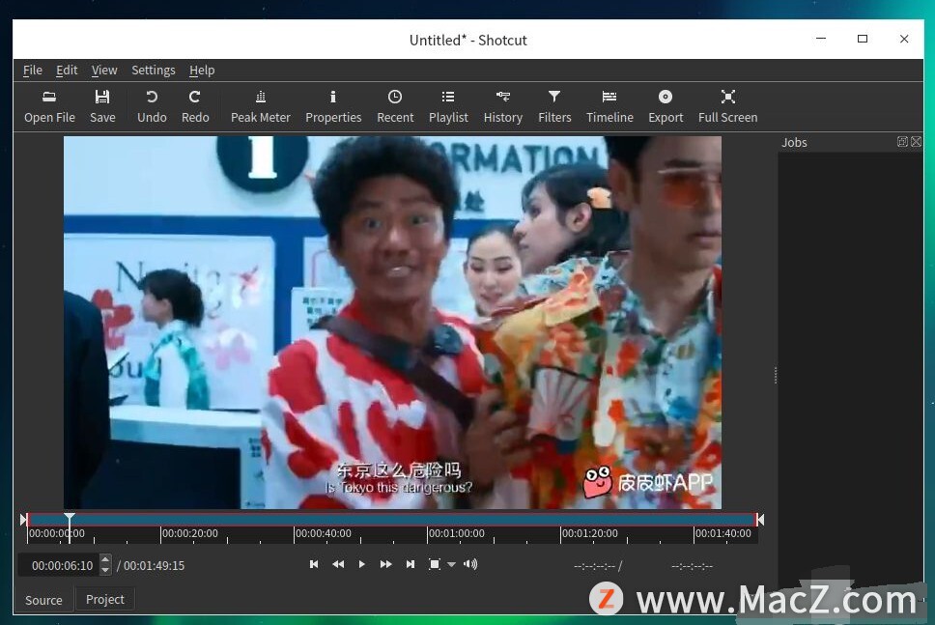
Task: Open the View menu
Action: [104, 71]
